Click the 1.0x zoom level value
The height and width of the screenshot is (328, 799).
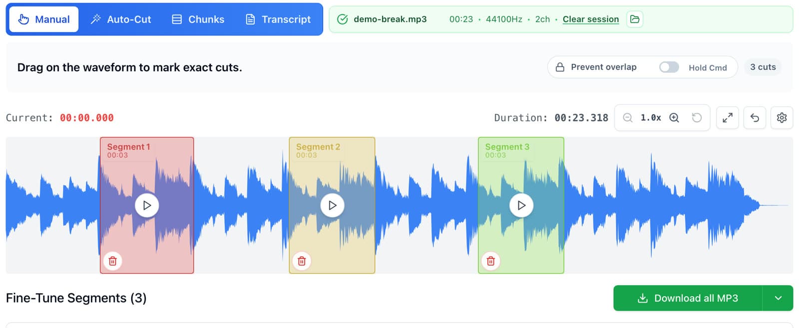(651, 118)
